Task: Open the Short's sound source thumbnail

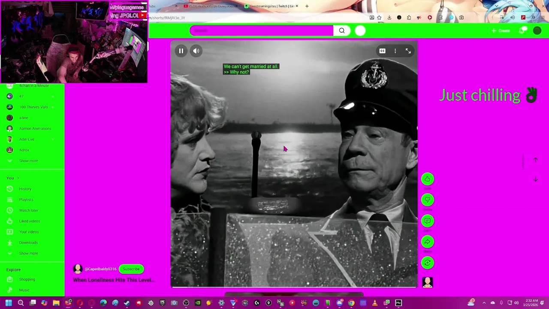Action: (427, 282)
